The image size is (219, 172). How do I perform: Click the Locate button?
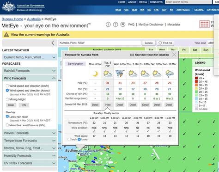pyautogui.click(x=149, y=43)
